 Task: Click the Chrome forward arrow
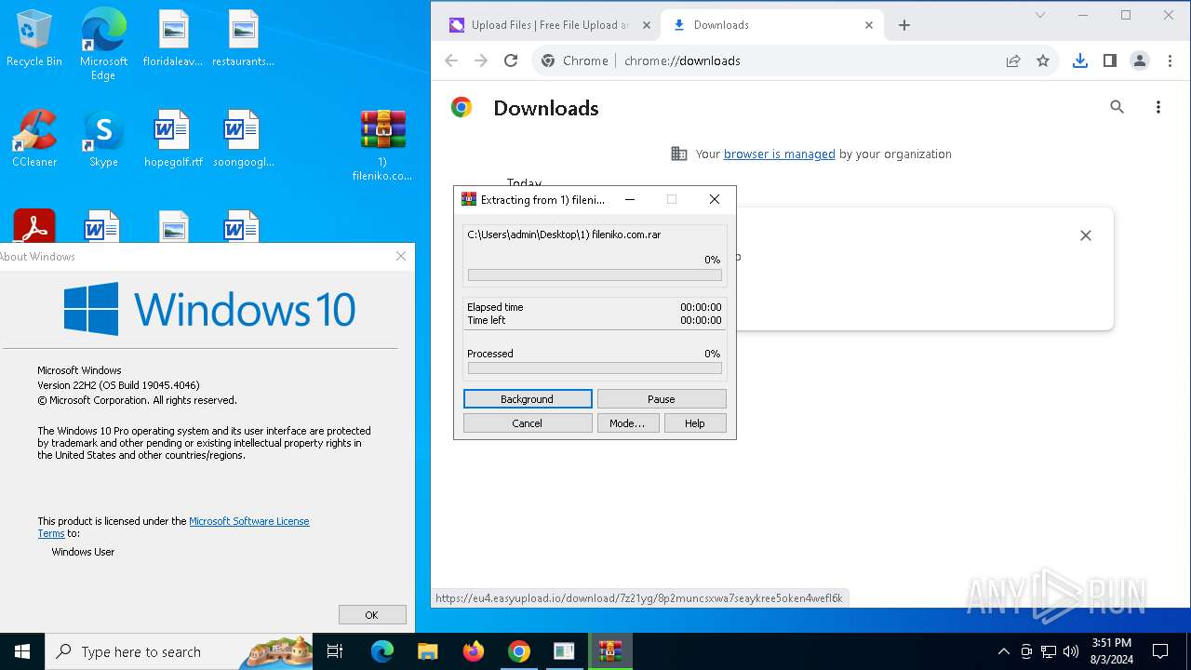(x=481, y=60)
